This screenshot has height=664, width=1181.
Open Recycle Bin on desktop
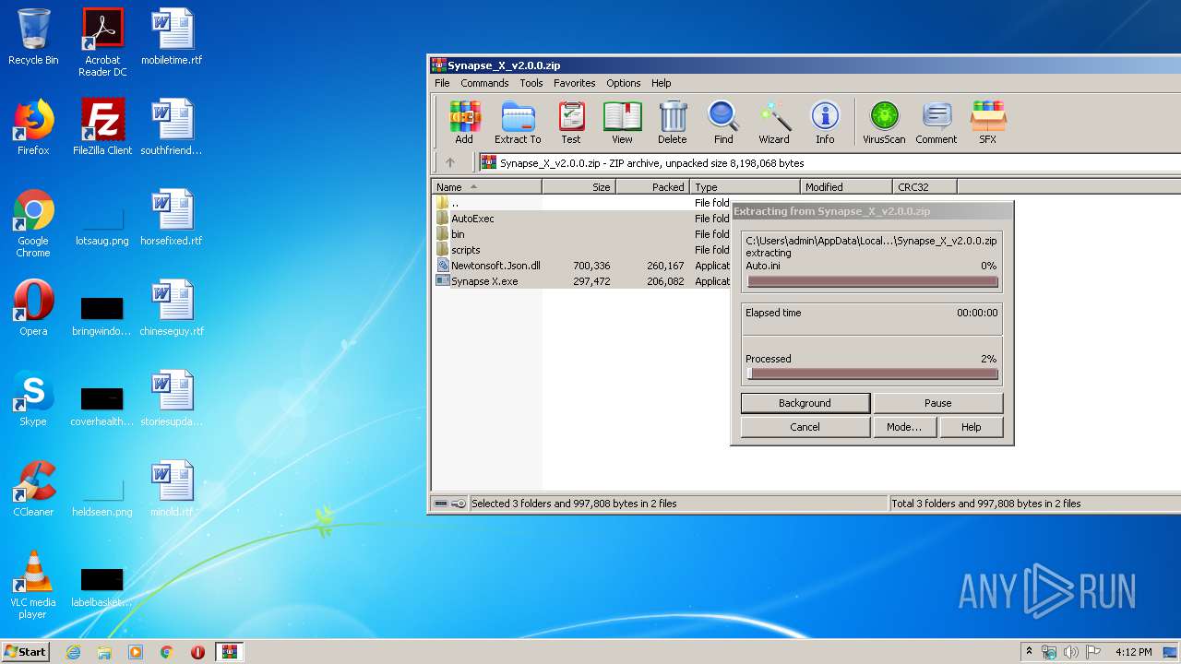pyautogui.click(x=33, y=37)
